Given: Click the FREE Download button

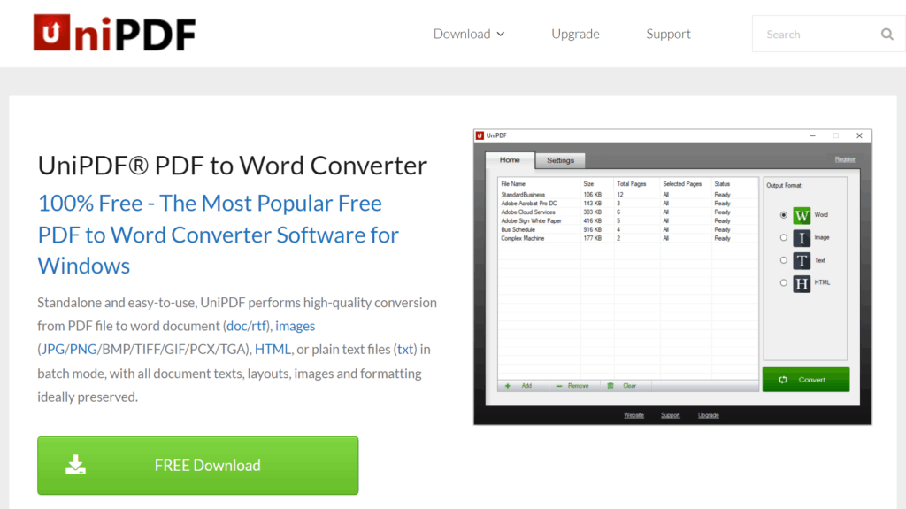Looking at the screenshot, I should [197, 465].
